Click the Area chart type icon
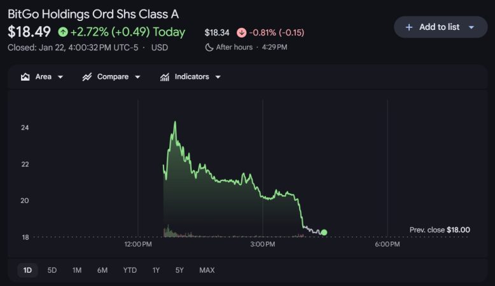The width and height of the screenshot is (495, 286). 25,77
